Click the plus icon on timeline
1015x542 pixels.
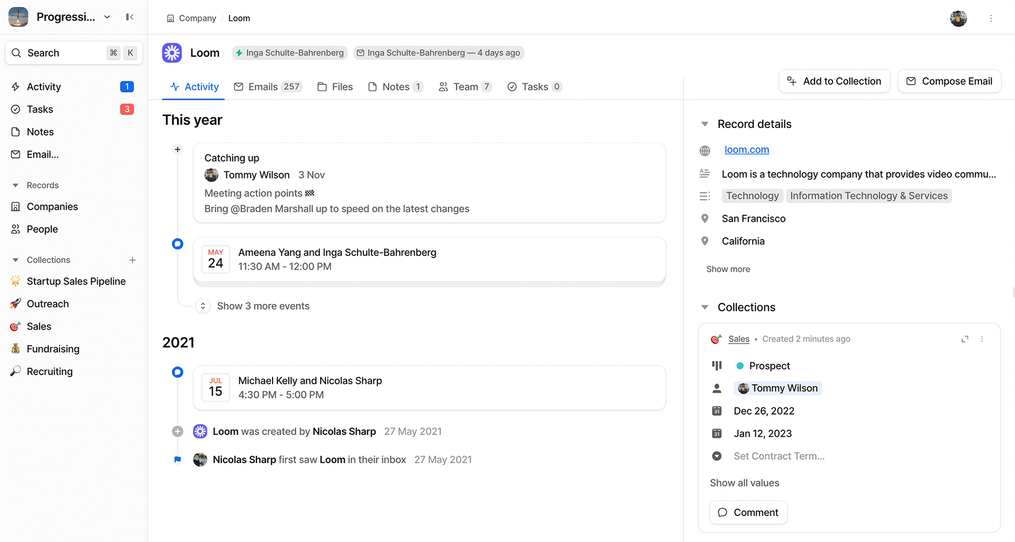pyautogui.click(x=178, y=150)
